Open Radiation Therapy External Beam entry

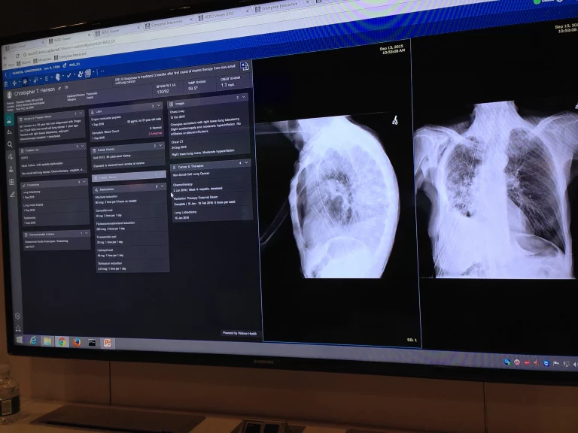[x=211, y=200]
